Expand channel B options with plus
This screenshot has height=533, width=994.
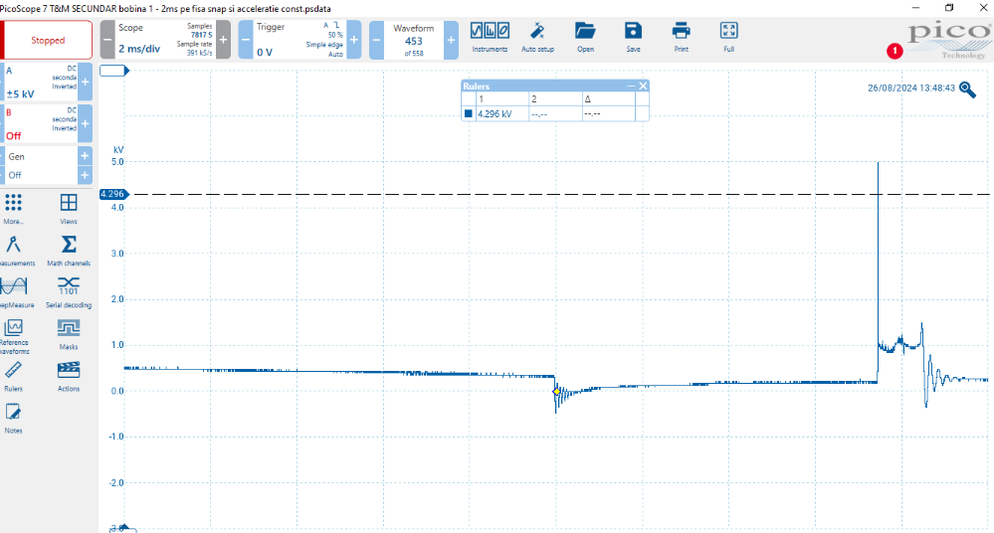(85, 124)
